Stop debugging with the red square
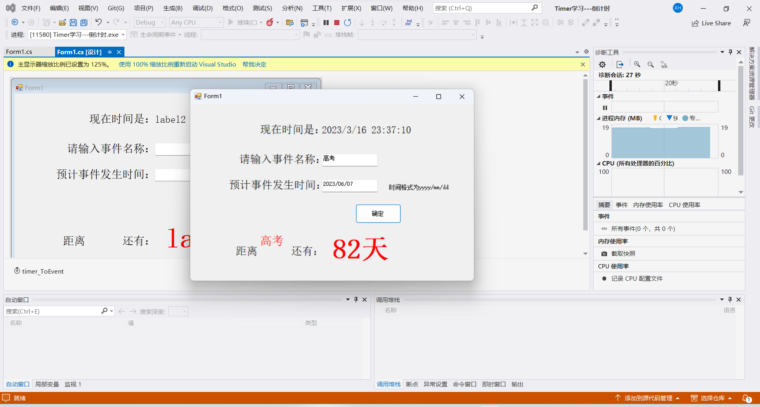The width and height of the screenshot is (760, 407). pyautogui.click(x=337, y=23)
